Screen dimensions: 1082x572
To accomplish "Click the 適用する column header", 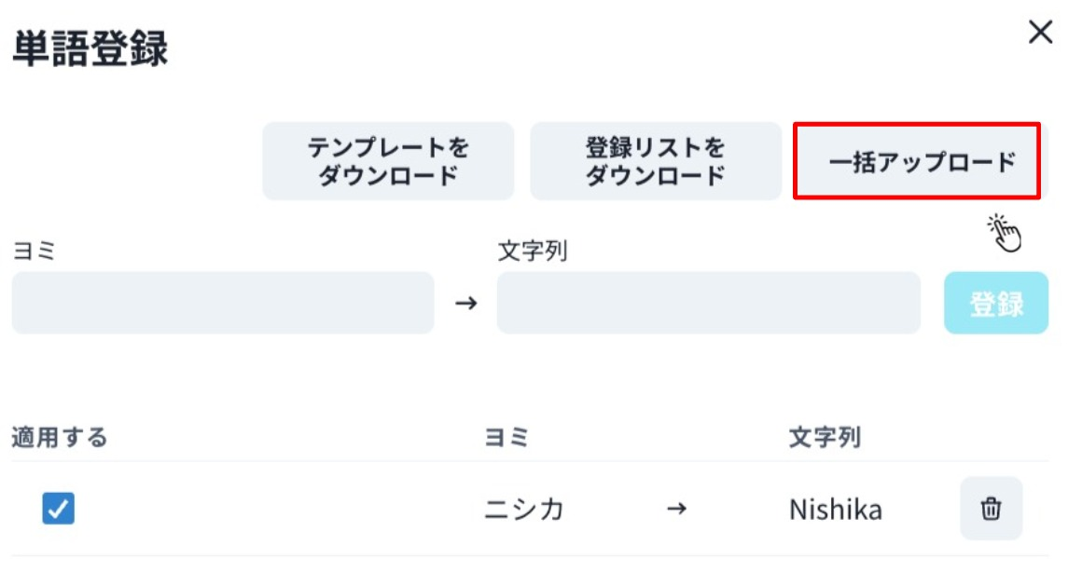I will 60,437.
